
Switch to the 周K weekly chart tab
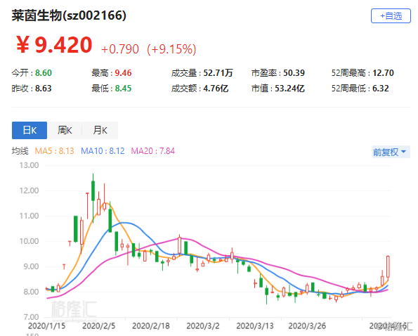[x=65, y=131]
